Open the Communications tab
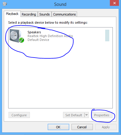The width and height of the screenshot is (121, 135). tap(64, 14)
